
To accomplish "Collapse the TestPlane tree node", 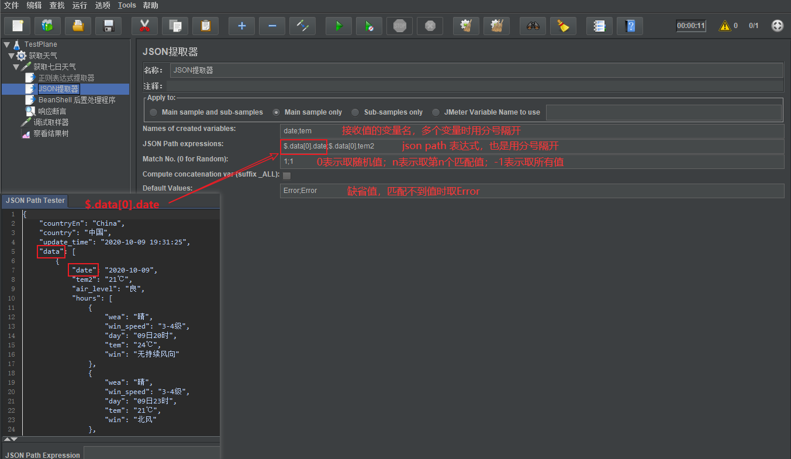I will point(6,44).
